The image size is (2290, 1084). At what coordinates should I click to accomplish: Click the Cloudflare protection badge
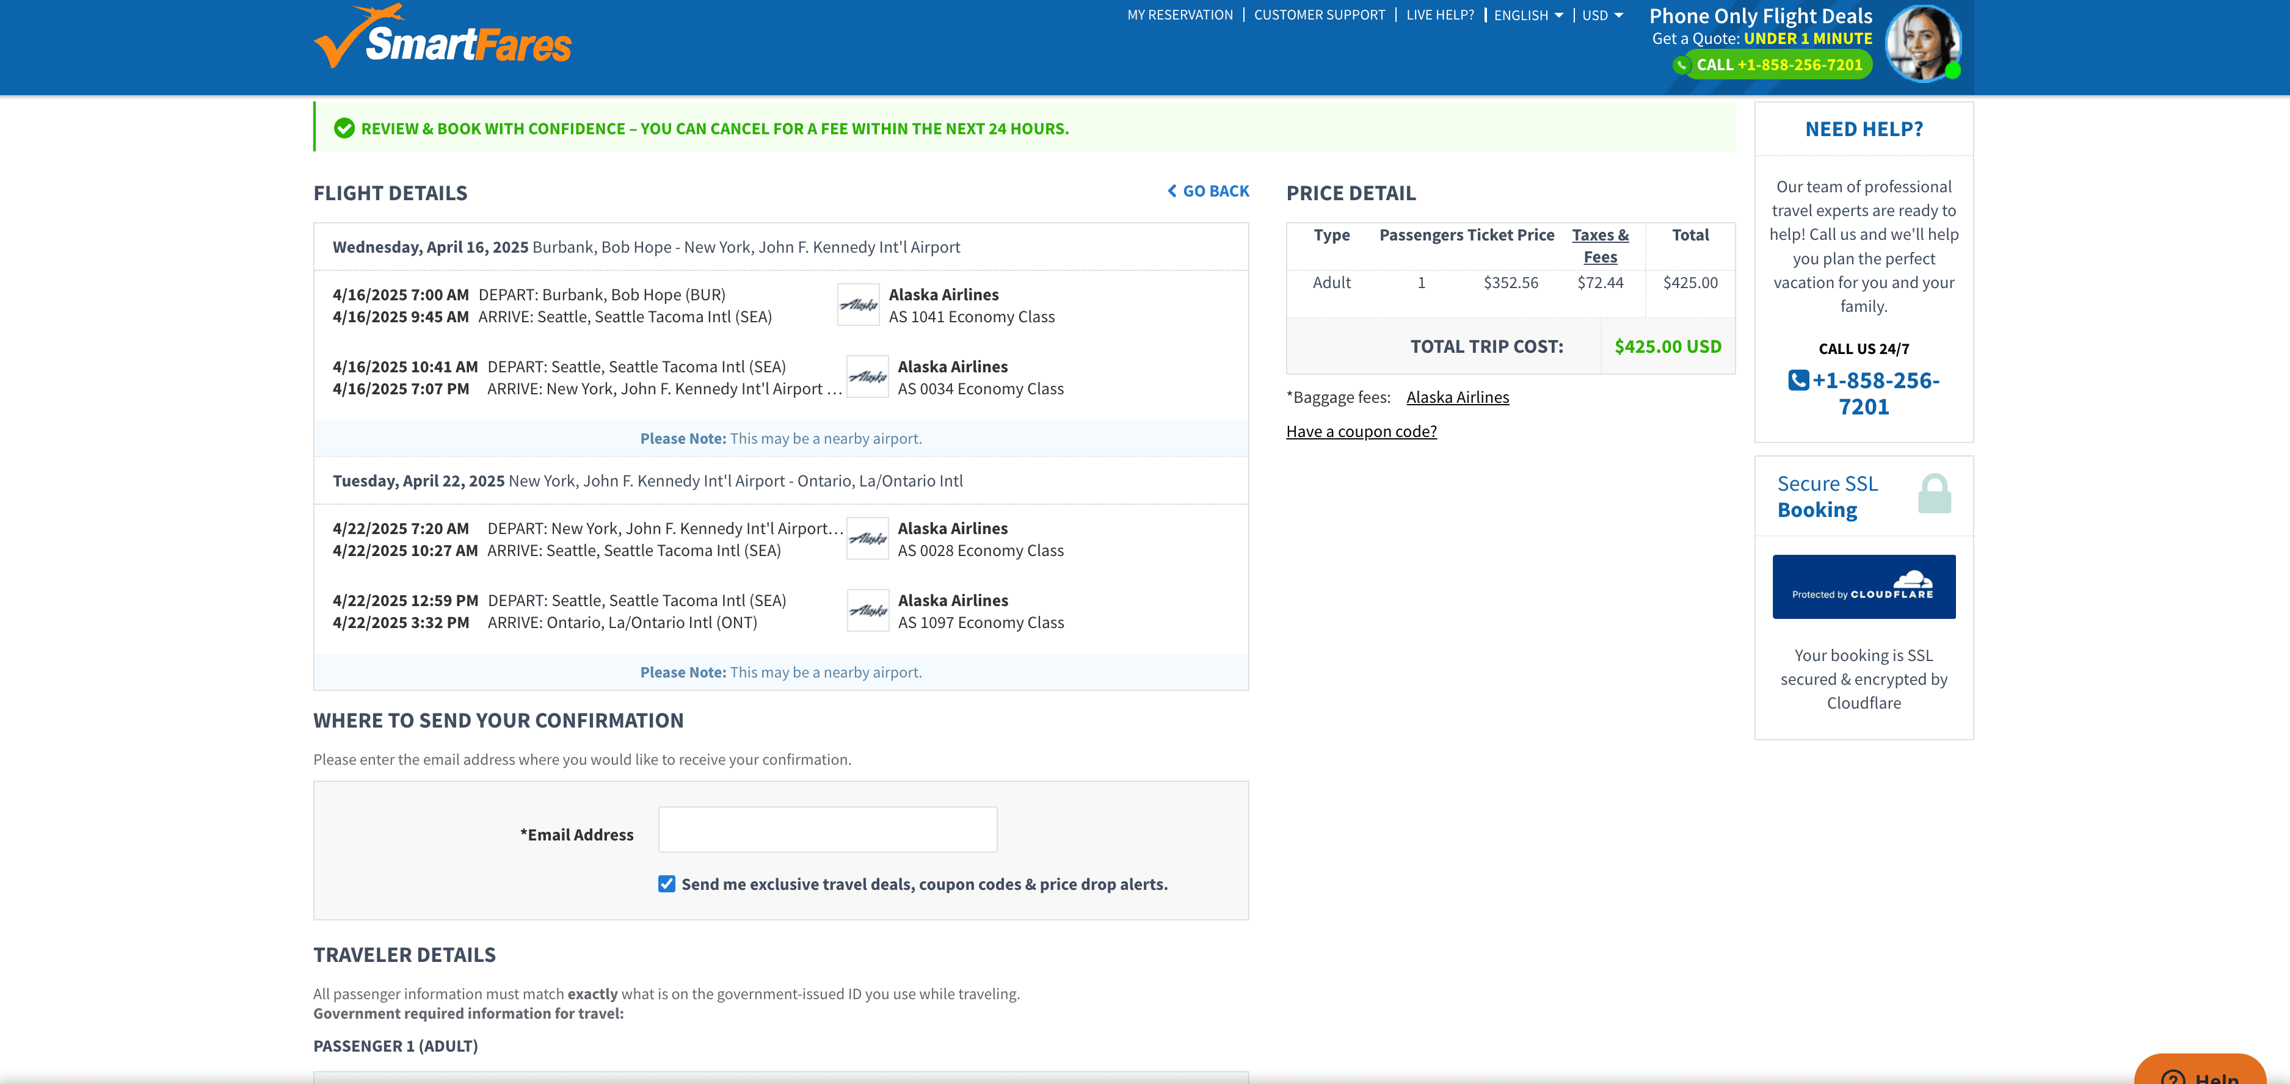pos(1863,587)
